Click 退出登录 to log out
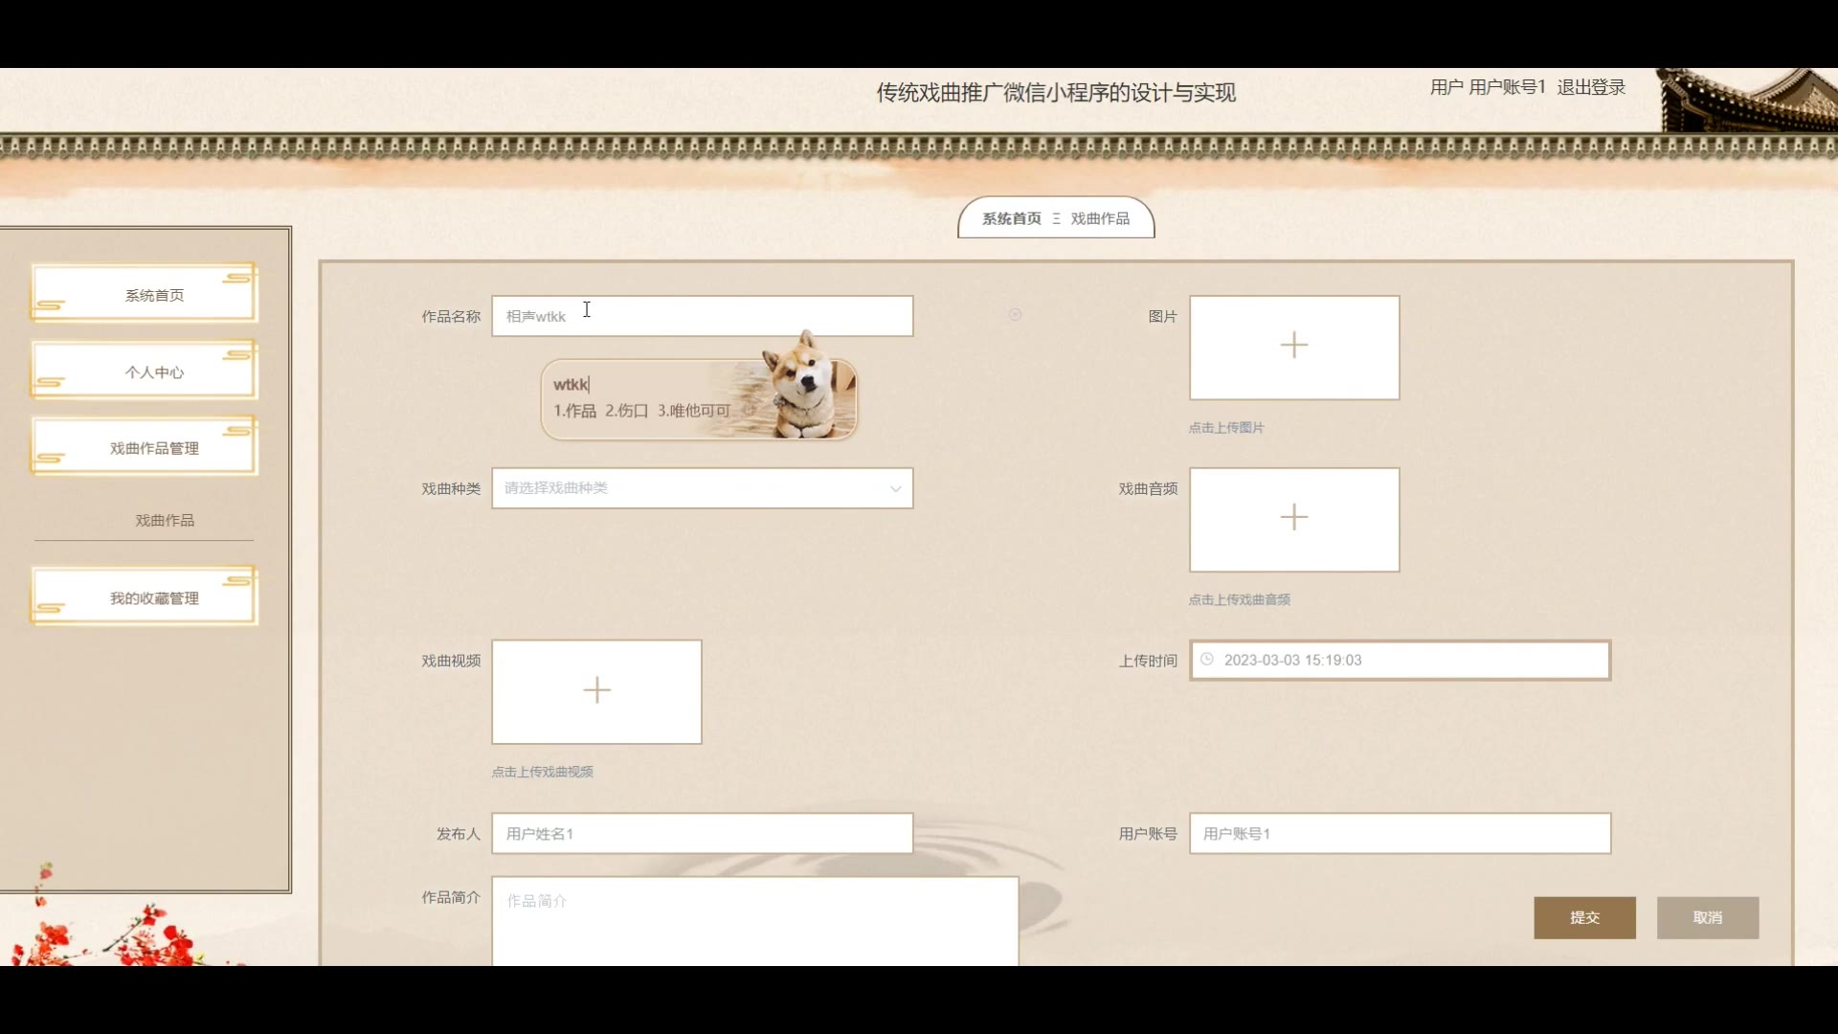 pos(1591,87)
